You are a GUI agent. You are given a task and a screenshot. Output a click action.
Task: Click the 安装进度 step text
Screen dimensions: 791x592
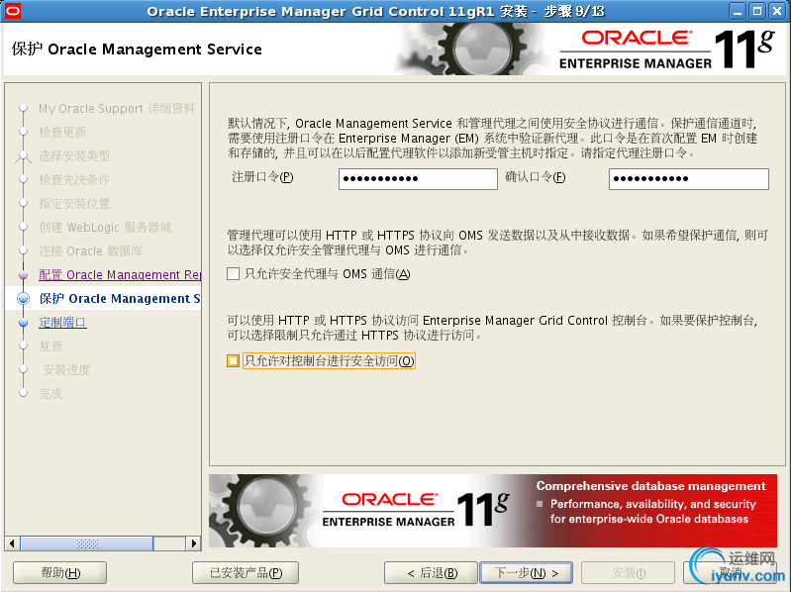(66, 369)
